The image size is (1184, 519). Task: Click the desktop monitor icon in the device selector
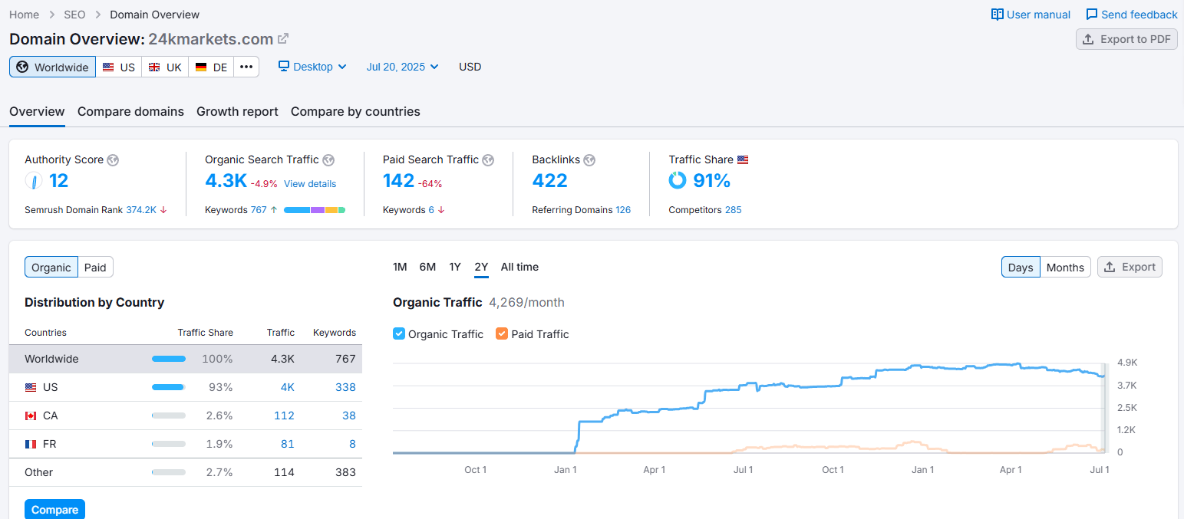pyautogui.click(x=284, y=67)
